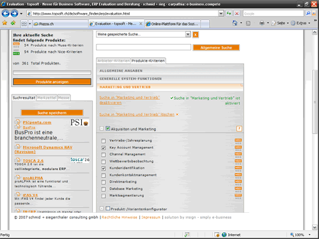Stop loading with the red X icon
This screenshot has height=239, width=319.
click(237, 13)
